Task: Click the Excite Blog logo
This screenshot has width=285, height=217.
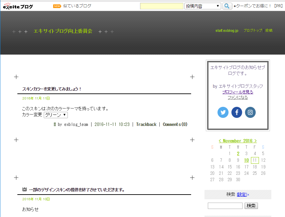Action: (x=18, y=6)
